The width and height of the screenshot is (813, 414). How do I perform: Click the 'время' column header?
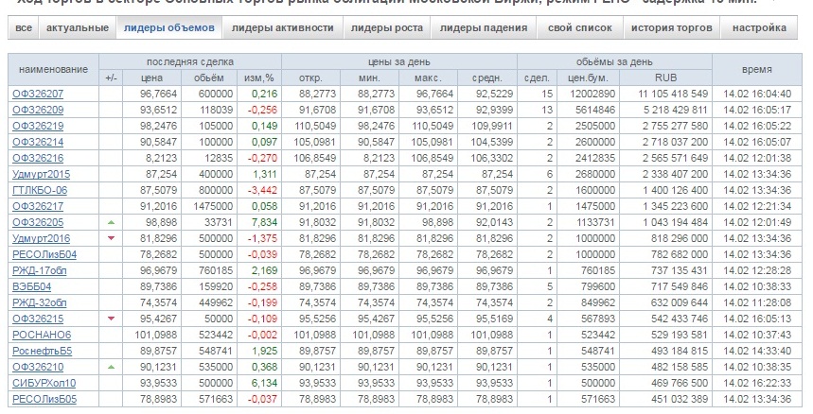[x=755, y=69]
